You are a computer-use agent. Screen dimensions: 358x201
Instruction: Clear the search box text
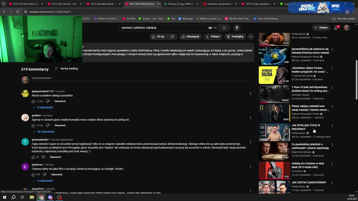pyautogui.click(x=215, y=28)
